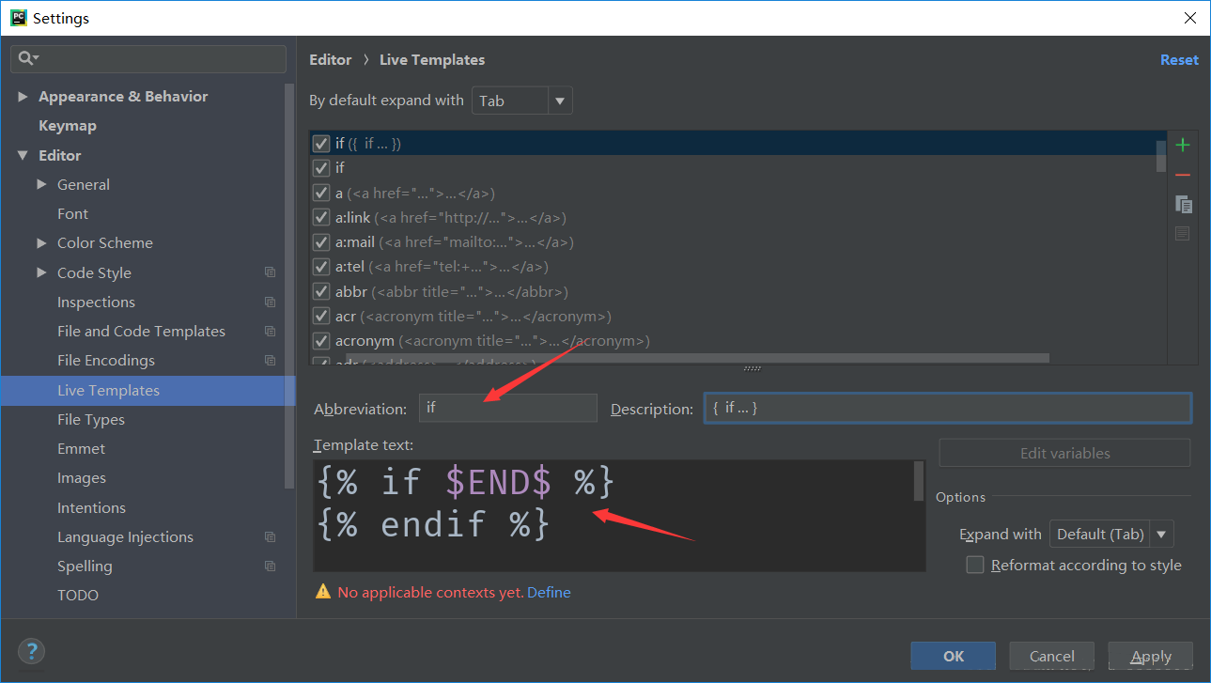The width and height of the screenshot is (1211, 683).
Task: Click the template list vertical scrollbar
Action: tap(1161, 157)
